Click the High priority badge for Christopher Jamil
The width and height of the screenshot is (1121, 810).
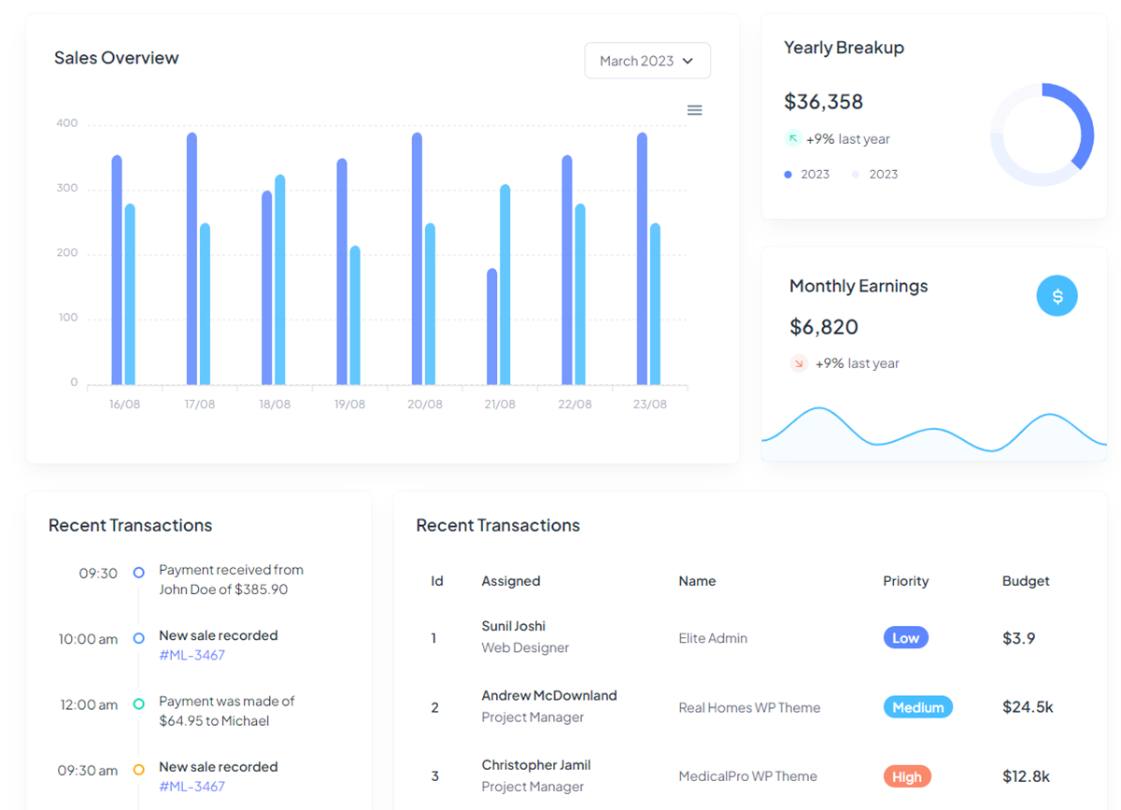tap(906, 775)
